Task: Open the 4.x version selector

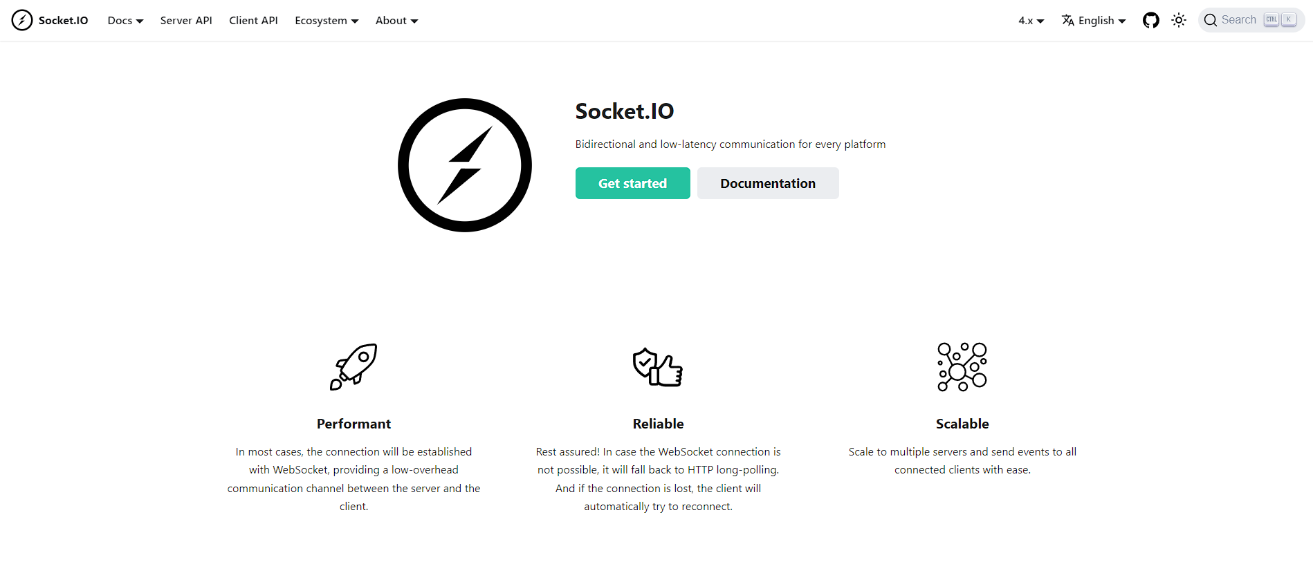Action: coord(1030,20)
